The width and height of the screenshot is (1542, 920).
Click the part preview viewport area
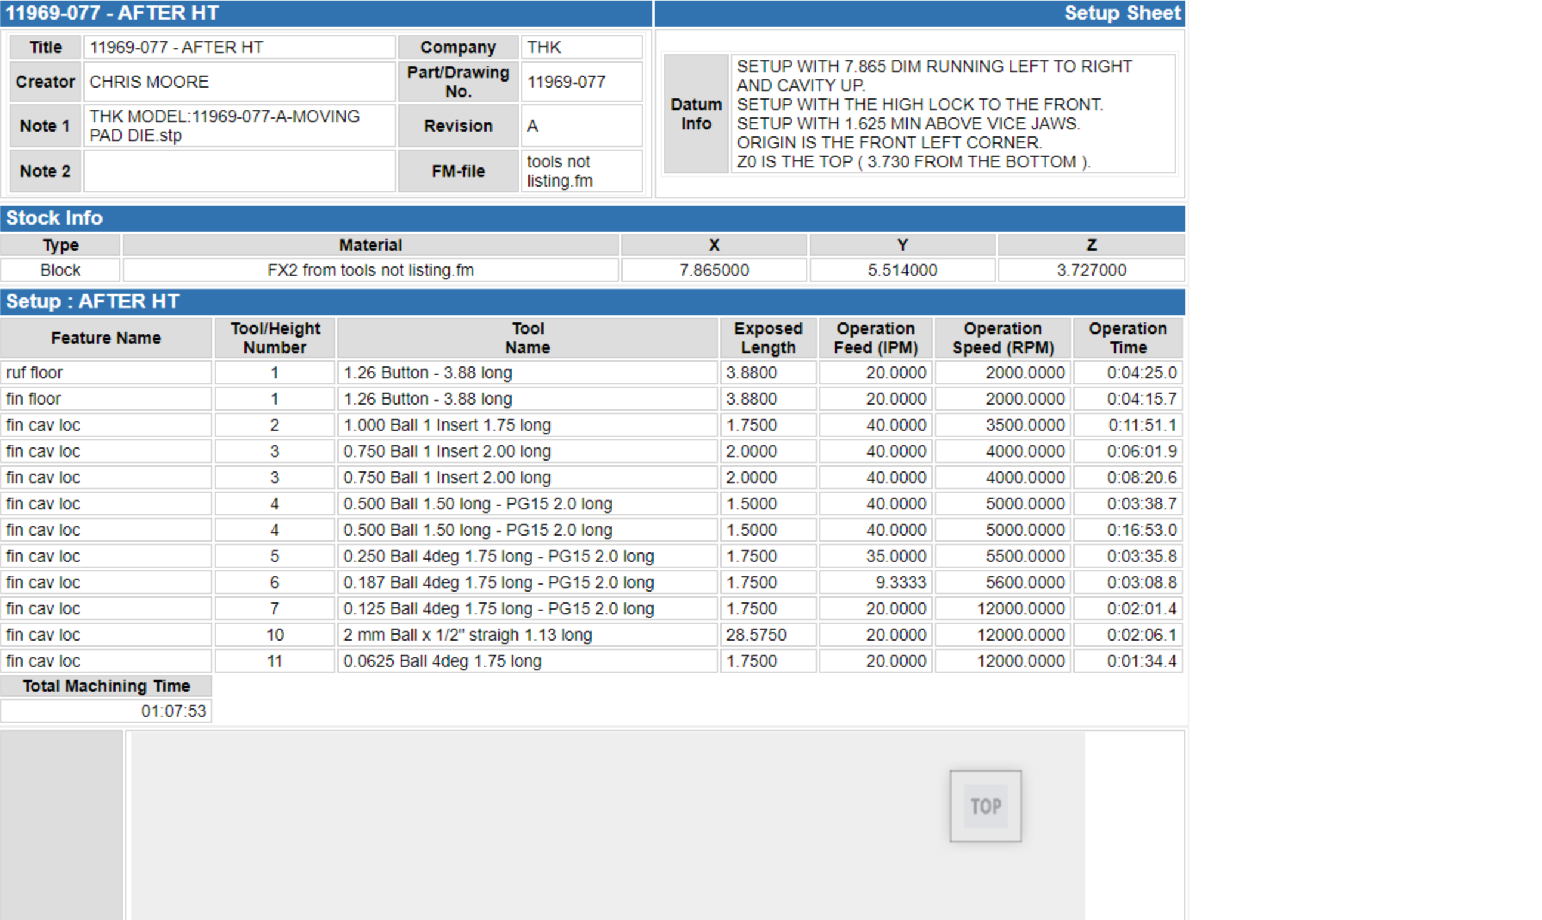608,826
